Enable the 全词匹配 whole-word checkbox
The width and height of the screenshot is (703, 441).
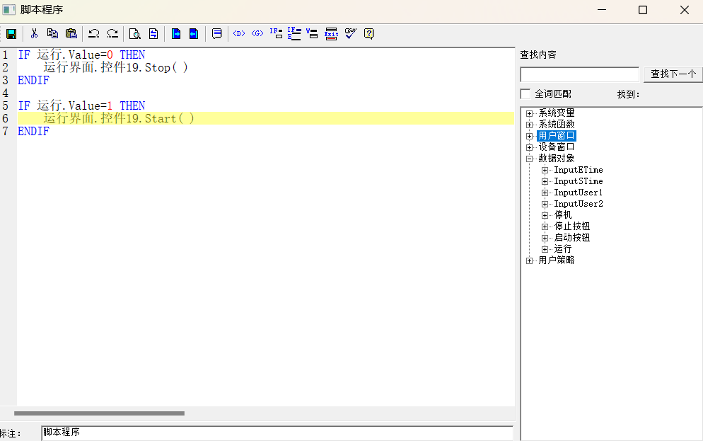pos(525,94)
